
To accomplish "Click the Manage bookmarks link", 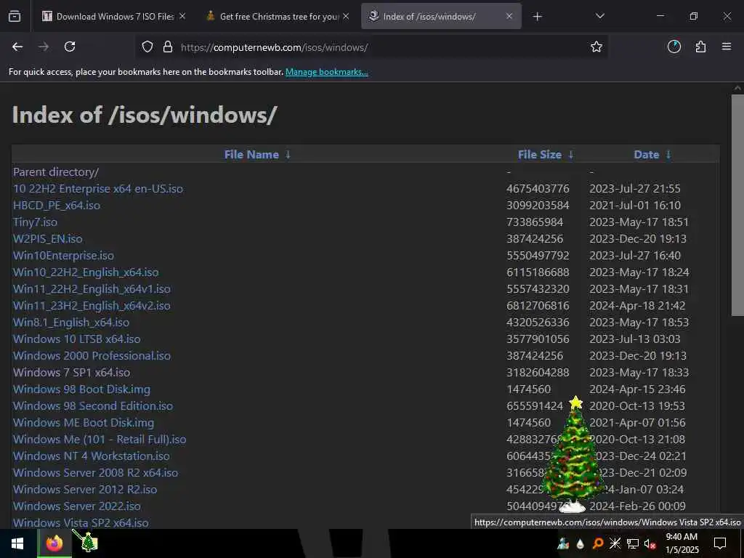I will click(x=326, y=72).
